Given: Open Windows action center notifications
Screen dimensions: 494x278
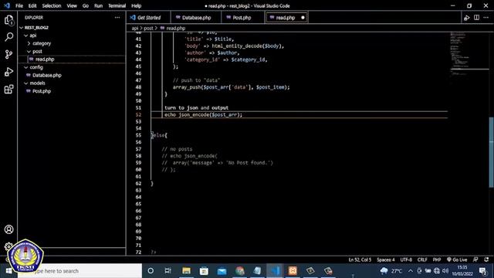Looking at the screenshot, I should pos(482,271).
